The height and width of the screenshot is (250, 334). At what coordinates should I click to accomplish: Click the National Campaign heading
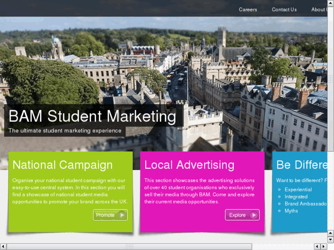click(62, 165)
